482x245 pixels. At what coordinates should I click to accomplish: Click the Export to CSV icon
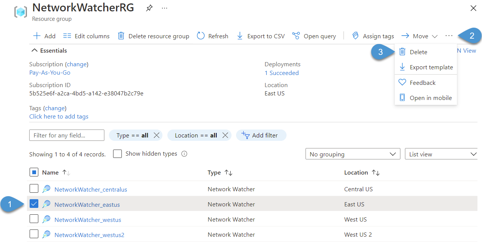[x=240, y=36]
